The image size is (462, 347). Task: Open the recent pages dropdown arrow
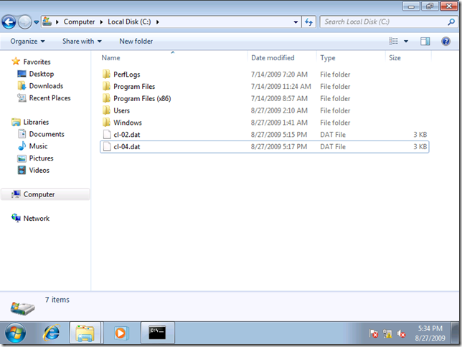tap(36, 22)
